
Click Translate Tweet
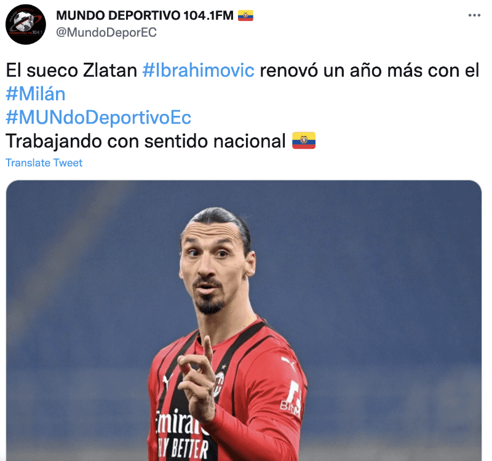coord(44,162)
